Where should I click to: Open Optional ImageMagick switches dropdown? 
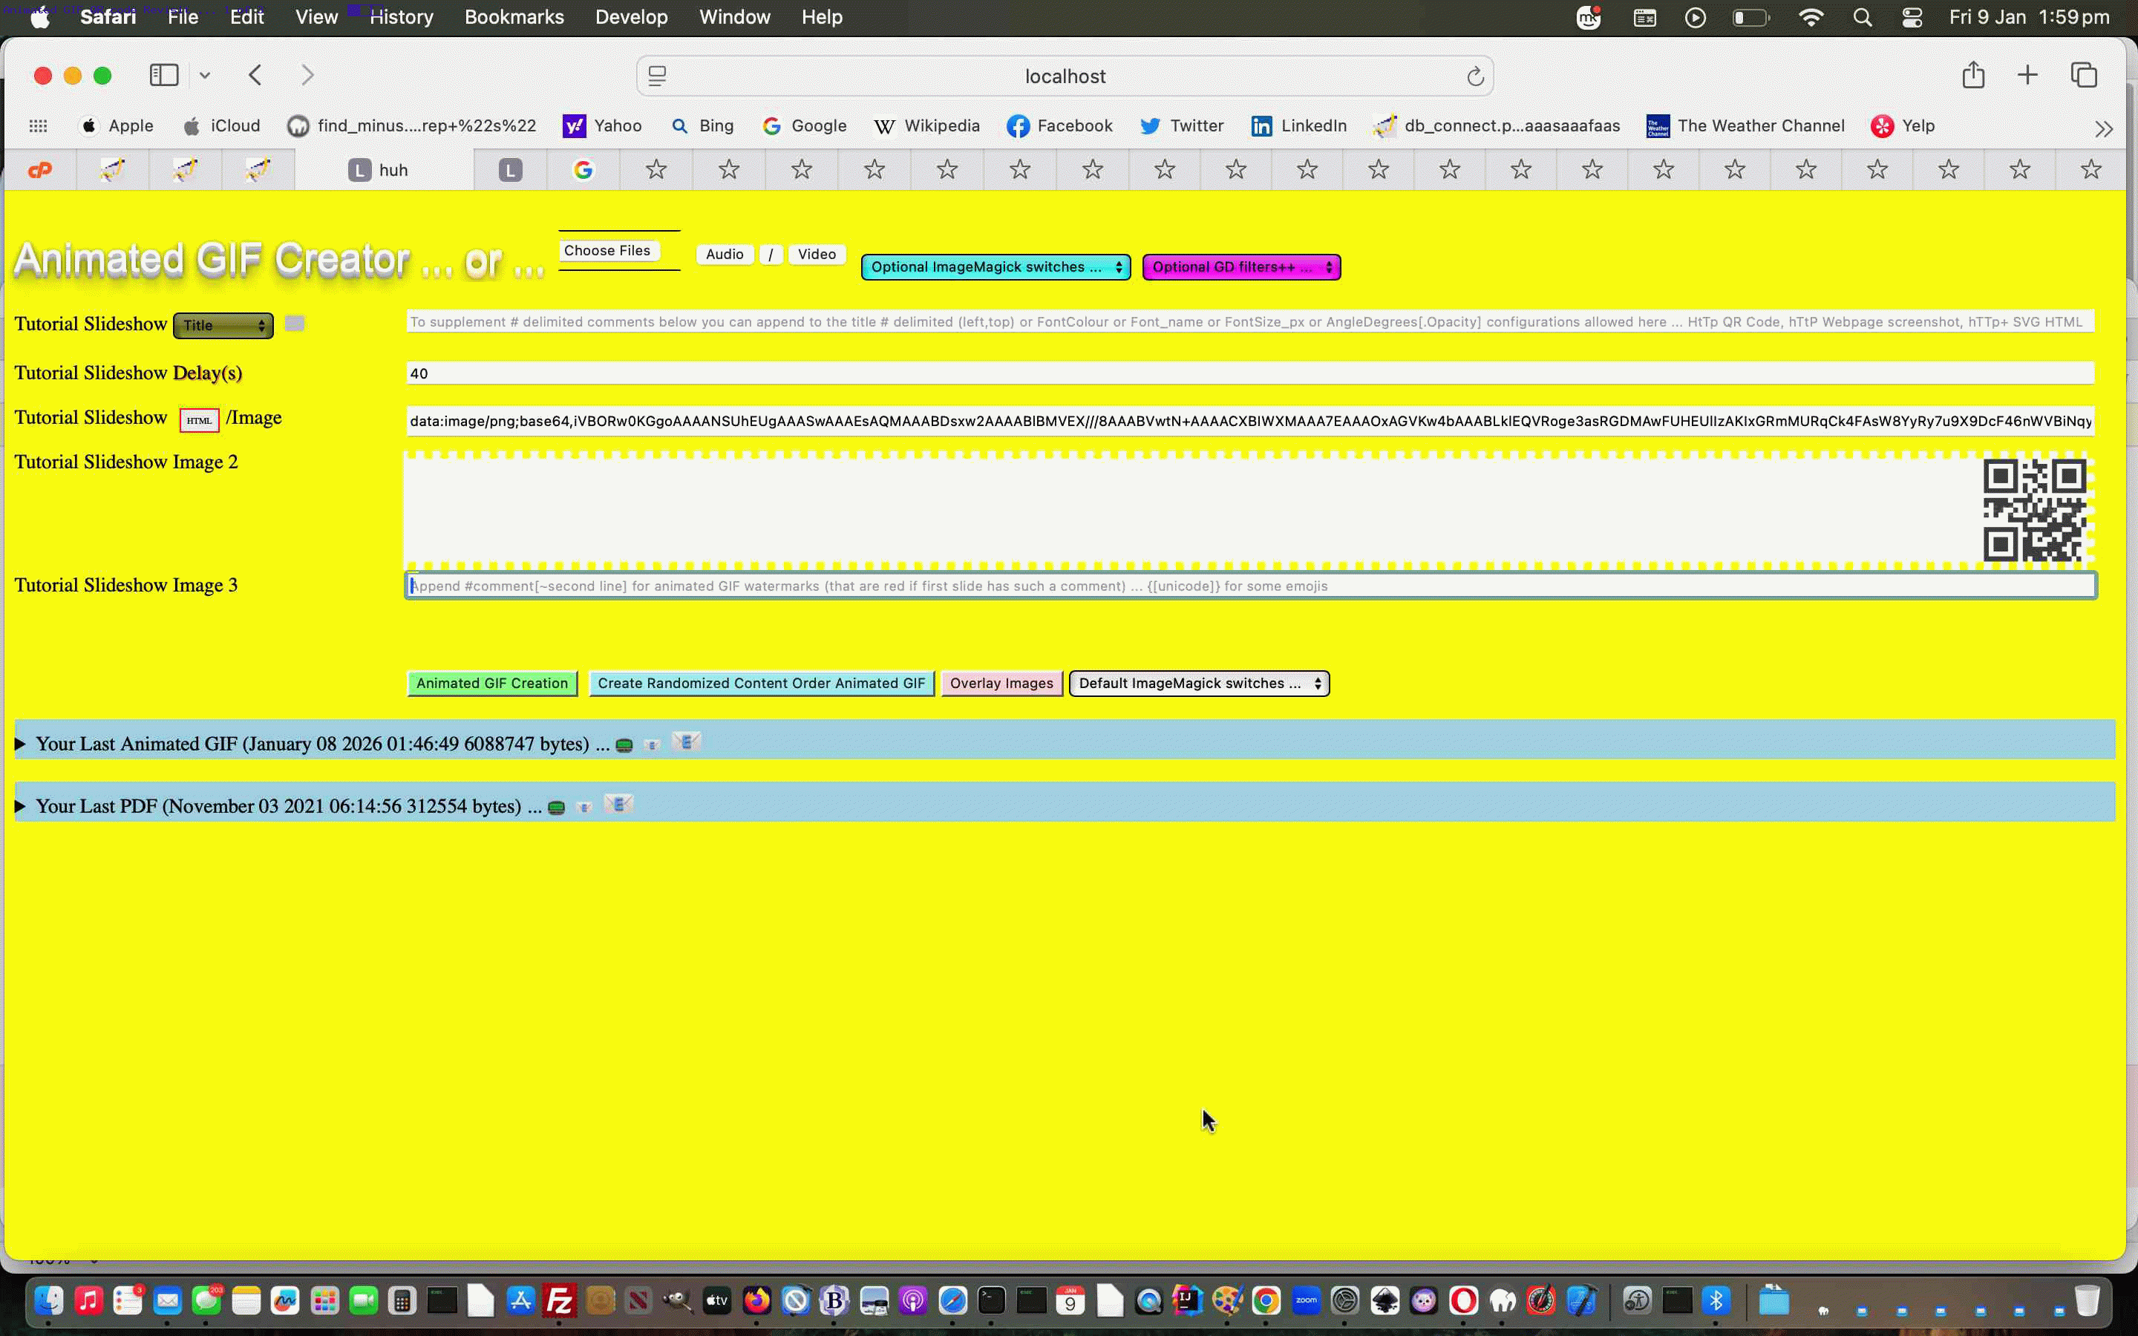coord(996,267)
